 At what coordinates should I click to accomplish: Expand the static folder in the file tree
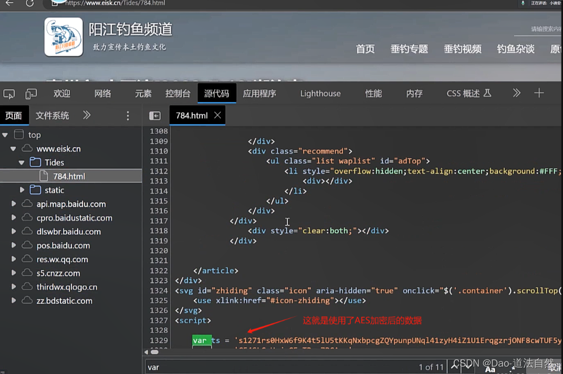click(x=22, y=190)
